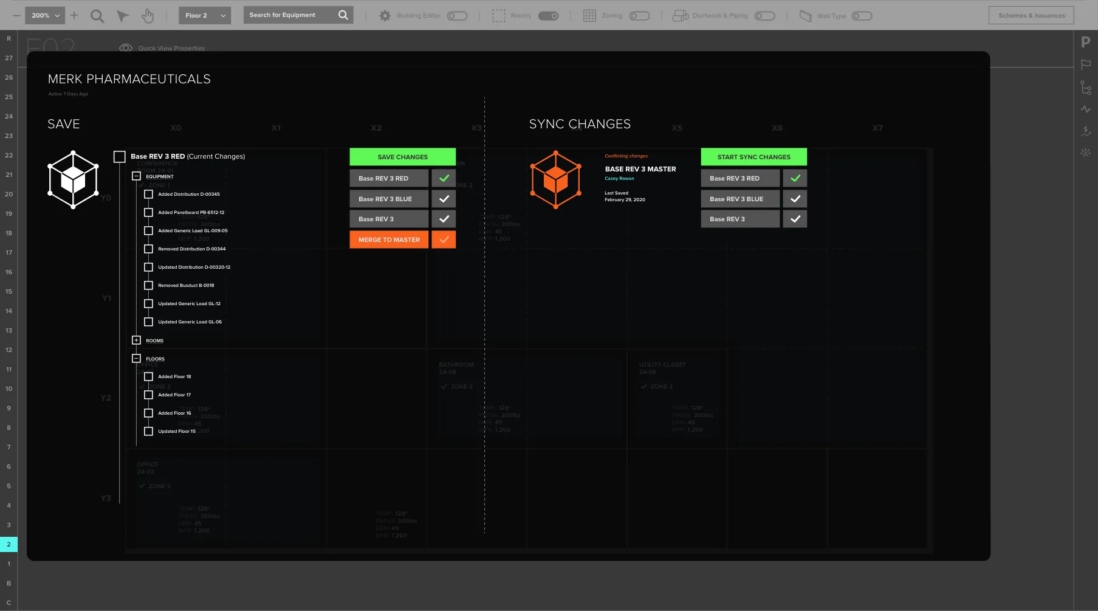Turn off the Rooms switch
1098x611 pixels.
click(549, 16)
